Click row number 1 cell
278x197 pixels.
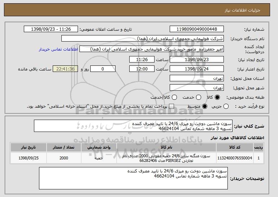click(x=259, y=158)
